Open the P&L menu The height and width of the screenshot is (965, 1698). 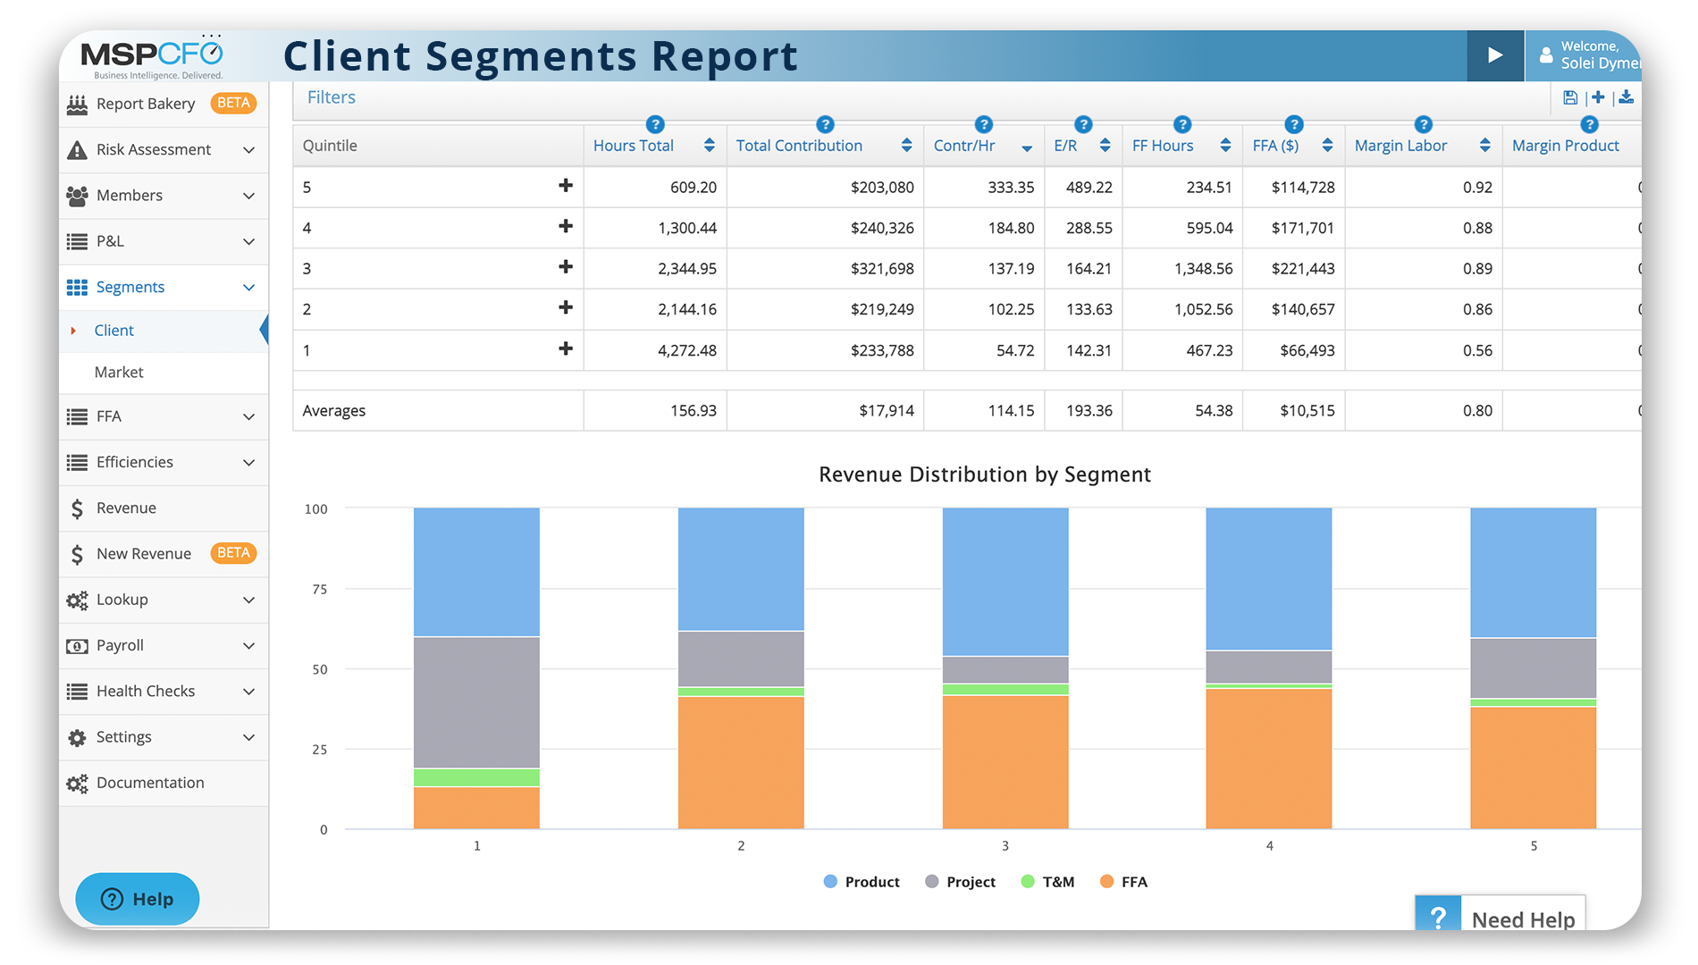[163, 241]
